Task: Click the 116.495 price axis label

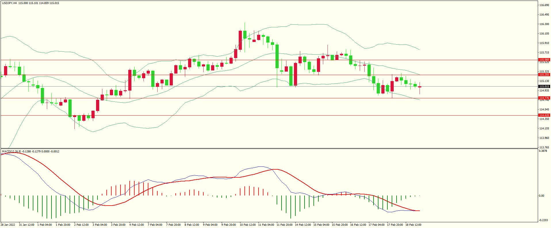Action: click(x=544, y=15)
